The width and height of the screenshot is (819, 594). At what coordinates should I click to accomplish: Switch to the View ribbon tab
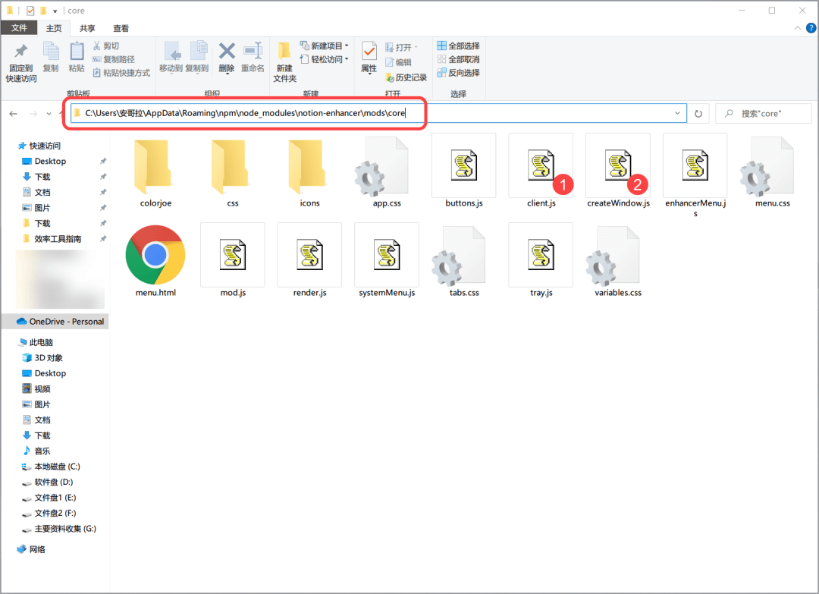tap(121, 28)
